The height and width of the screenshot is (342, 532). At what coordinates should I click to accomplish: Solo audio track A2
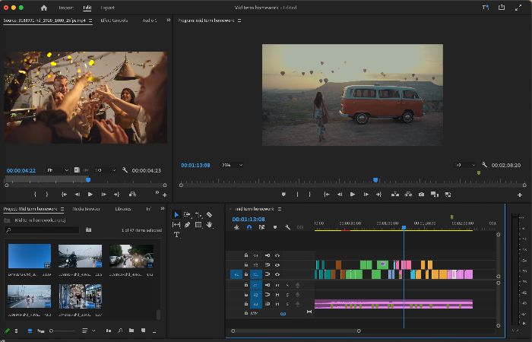click(x=287, y=295)
